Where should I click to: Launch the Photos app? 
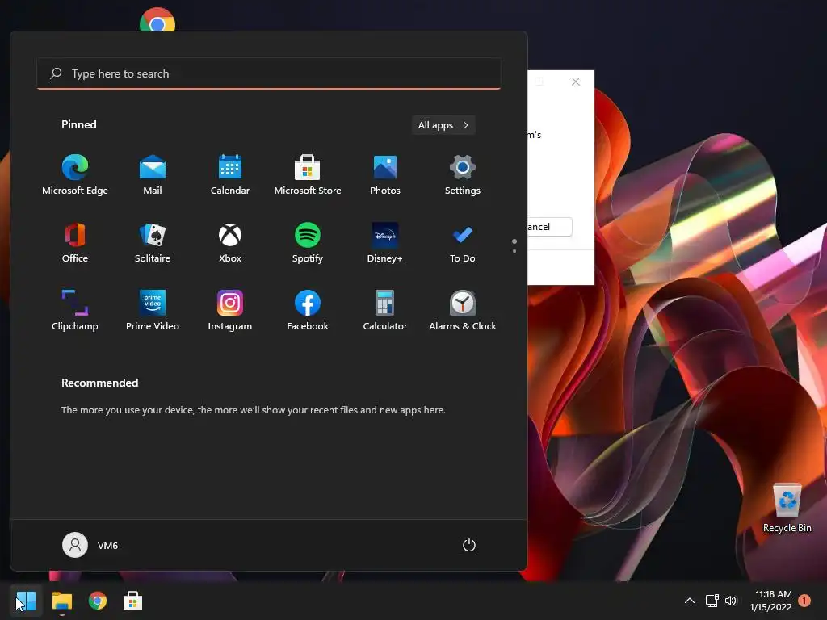click(x=385, y=175)
